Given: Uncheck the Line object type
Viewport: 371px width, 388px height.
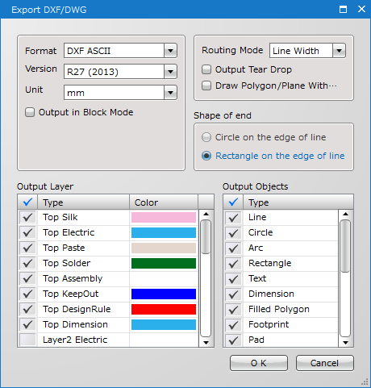Looking at the screenshot, I should click(233, 217).
